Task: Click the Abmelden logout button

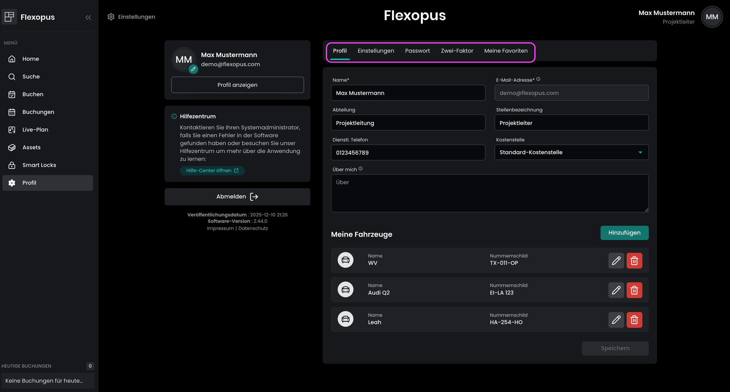Action: (x=237, y=197)
